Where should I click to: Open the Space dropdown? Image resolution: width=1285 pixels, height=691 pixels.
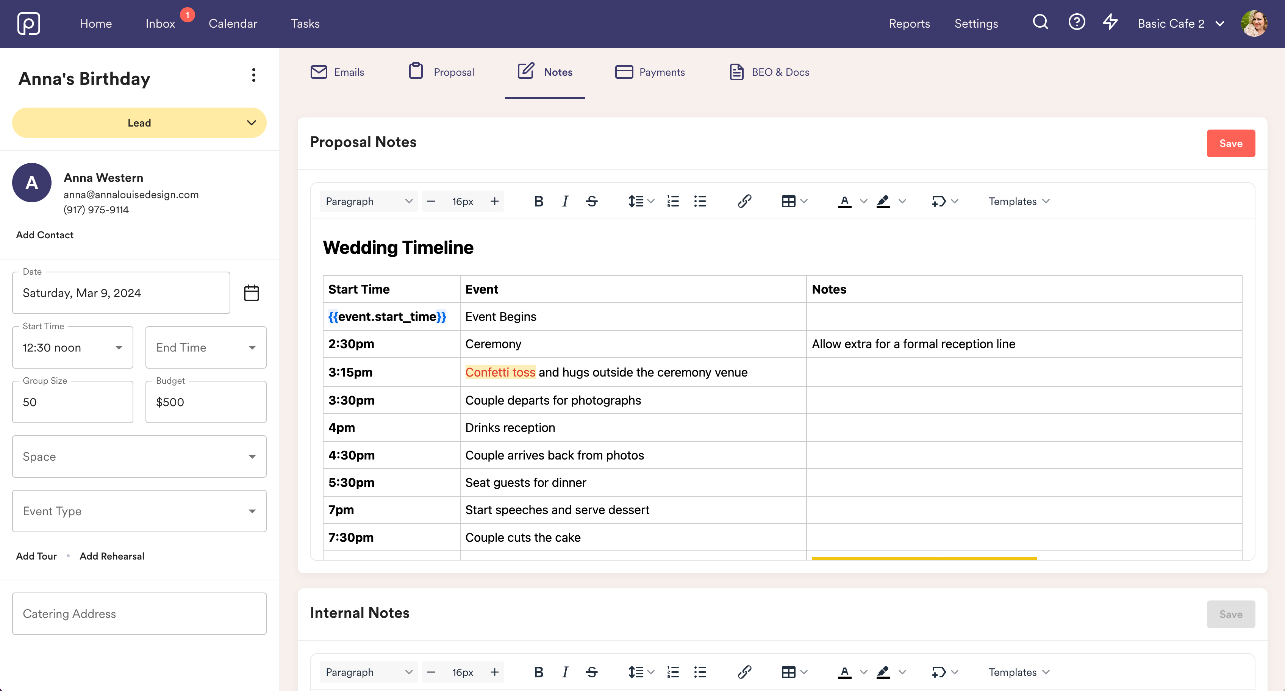[x=139, y=456]
